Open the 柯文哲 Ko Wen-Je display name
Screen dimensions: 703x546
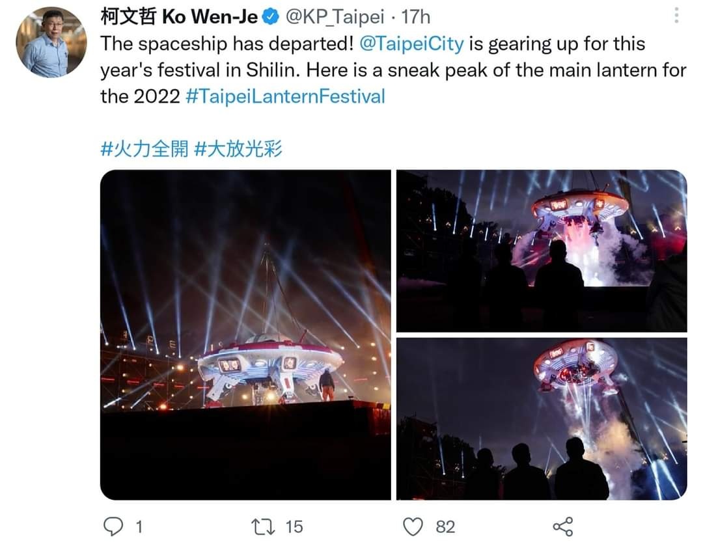[x=179, y=17]
